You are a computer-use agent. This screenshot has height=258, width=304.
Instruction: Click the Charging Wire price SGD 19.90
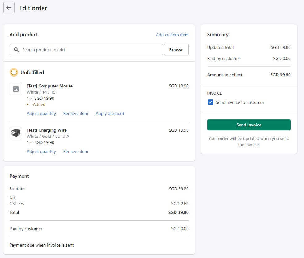(179, 130)
